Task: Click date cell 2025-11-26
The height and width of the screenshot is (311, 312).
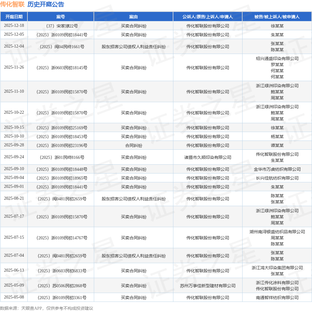Action: pos(14,67)
